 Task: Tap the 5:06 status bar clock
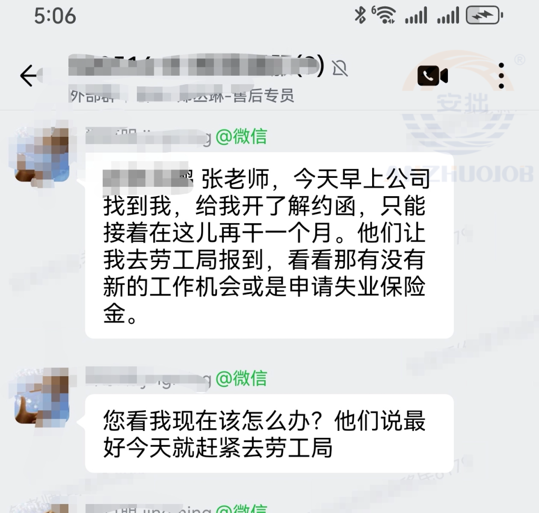pos(55,16)
